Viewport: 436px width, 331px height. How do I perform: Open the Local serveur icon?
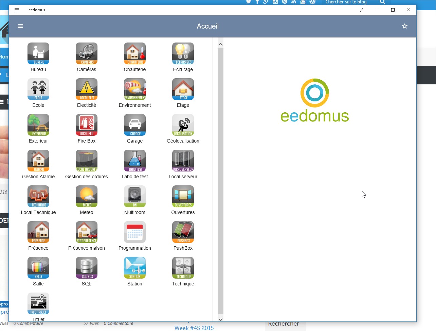tap(183, 161)
